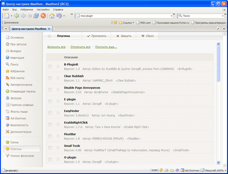Click the favorites shield icon in links bar
Screen dimensions: 228x174
pyautogui.click(x=115, y=23)
